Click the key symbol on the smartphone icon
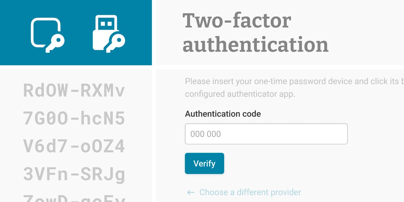The image size is (404, 202). [57, 42]
